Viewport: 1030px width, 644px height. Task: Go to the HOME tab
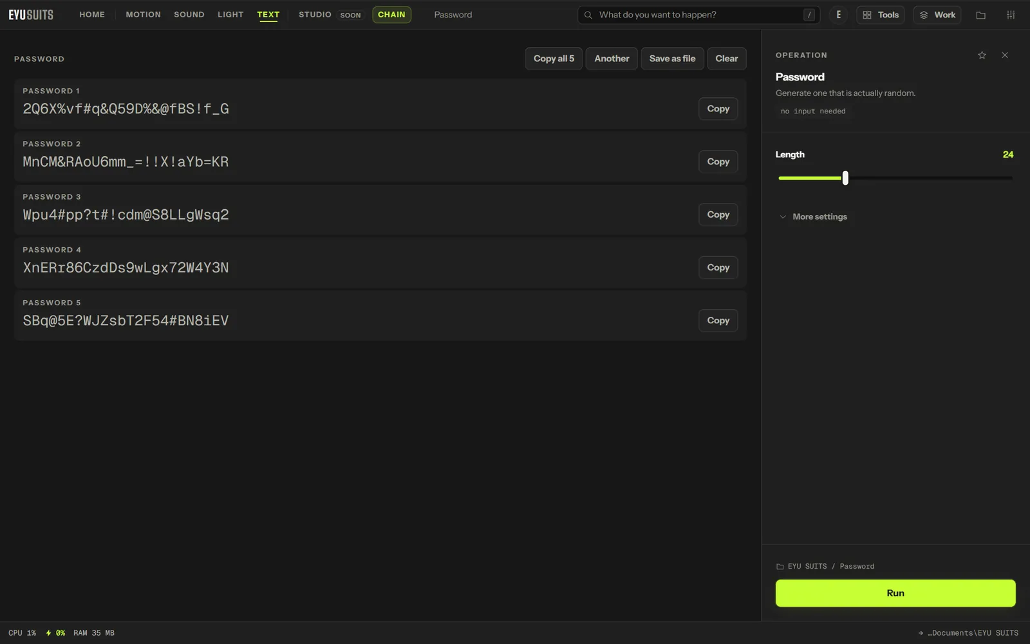click(x=92, y=15)
